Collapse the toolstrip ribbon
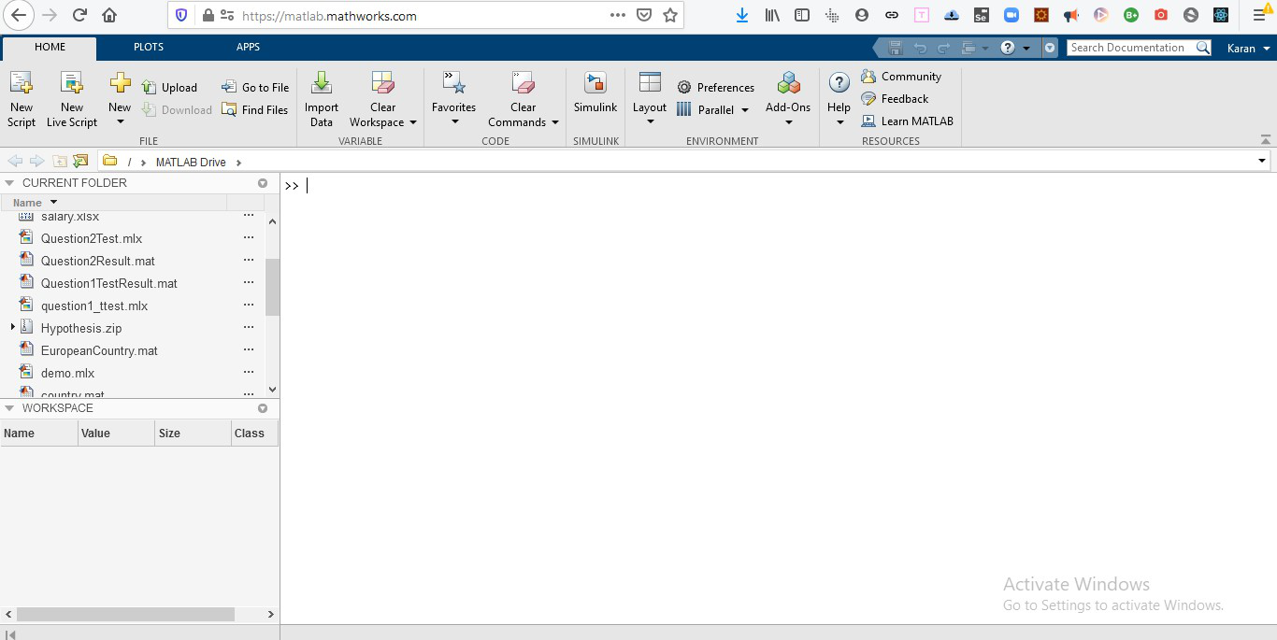Image resolution: width=1277 pixels, height=640 pixels. click(x=1265, y=140)
